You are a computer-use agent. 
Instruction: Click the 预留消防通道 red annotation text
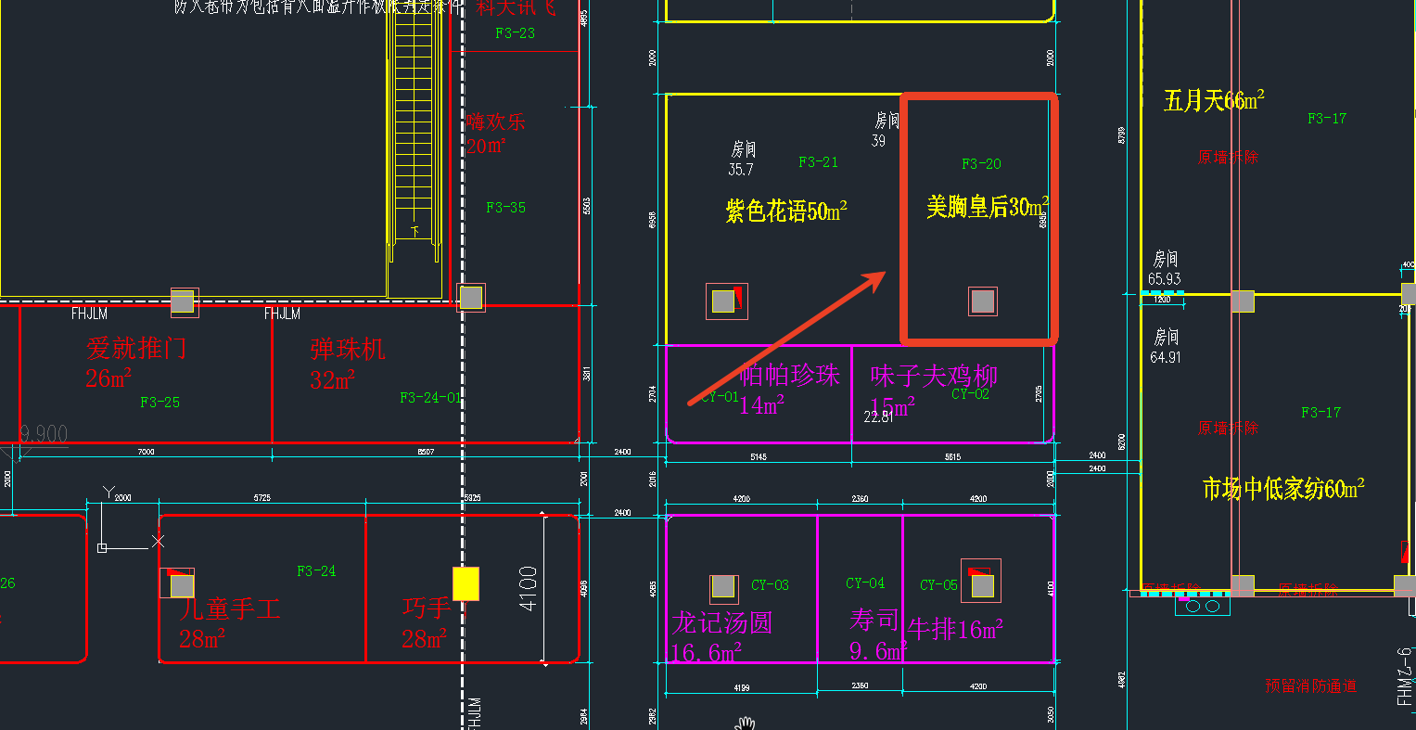[1310, 685]
